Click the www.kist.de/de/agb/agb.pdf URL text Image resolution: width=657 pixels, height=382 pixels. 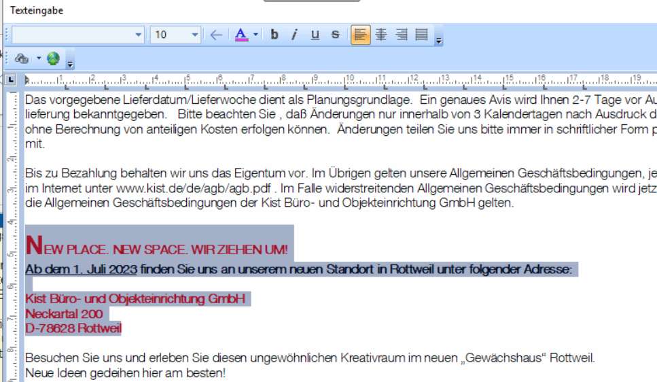193,188
